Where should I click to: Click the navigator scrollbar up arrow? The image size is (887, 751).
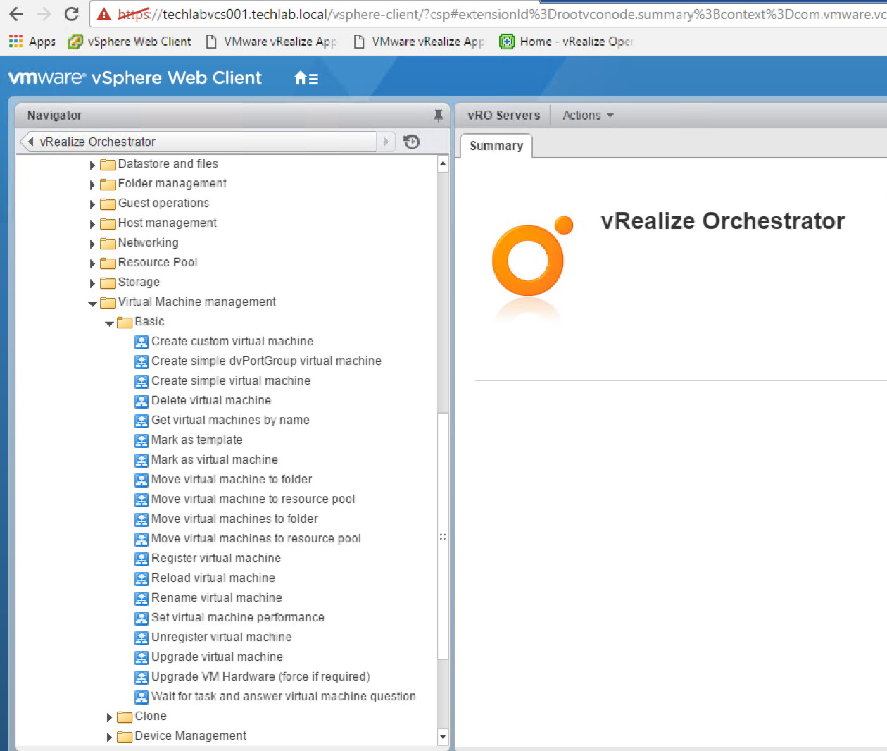click(443, 163)
